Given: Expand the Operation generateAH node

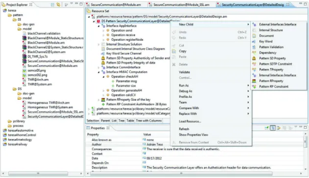Looking at the screenshot, I should [x=104, y=90].
